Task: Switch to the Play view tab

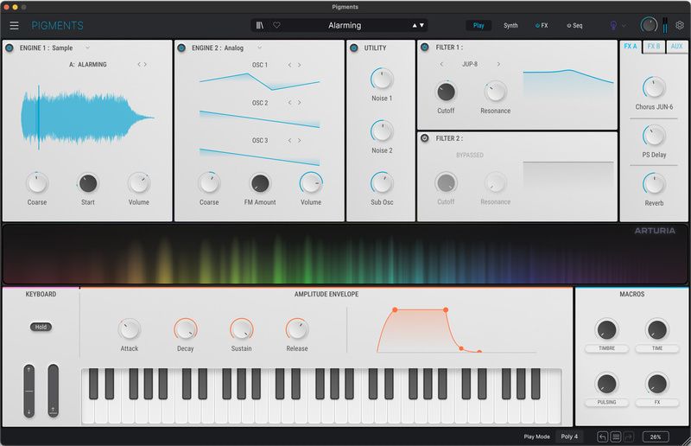Action: point(479,26)
